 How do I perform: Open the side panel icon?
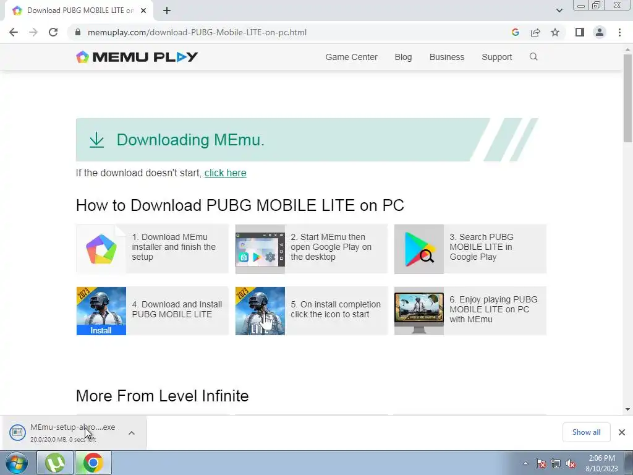(580, 32)
